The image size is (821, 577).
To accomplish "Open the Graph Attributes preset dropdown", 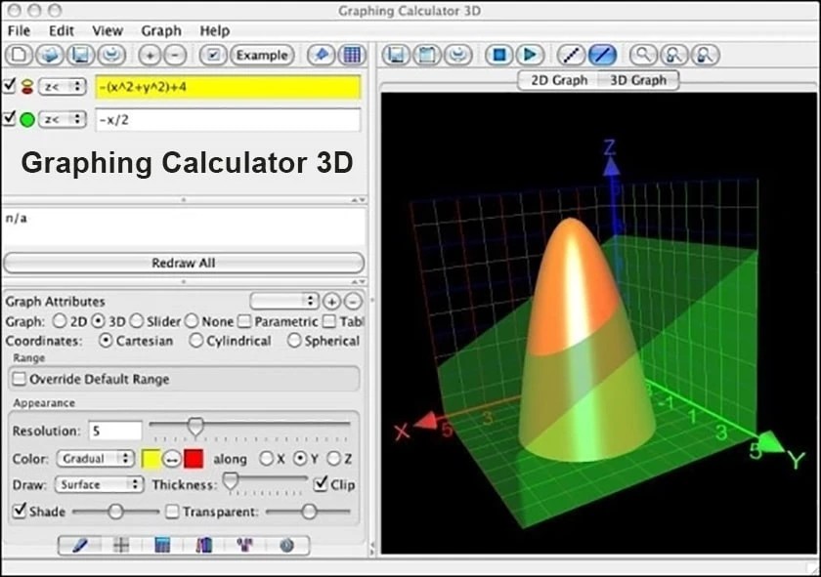I will tap(283, 302).
